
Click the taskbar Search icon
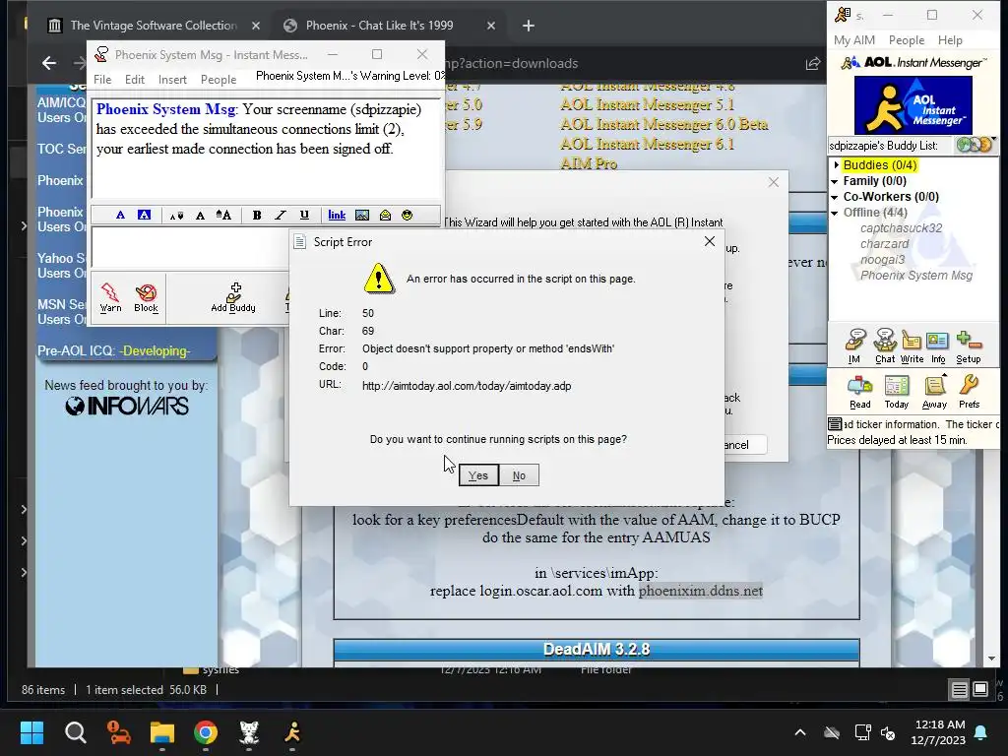coord(75,732)
